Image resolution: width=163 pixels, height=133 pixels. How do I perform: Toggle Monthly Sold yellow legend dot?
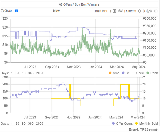137,123
